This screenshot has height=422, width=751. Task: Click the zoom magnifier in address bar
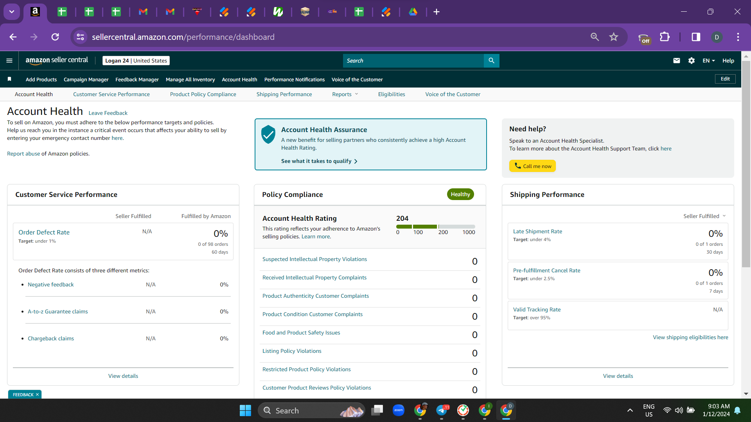595,37
